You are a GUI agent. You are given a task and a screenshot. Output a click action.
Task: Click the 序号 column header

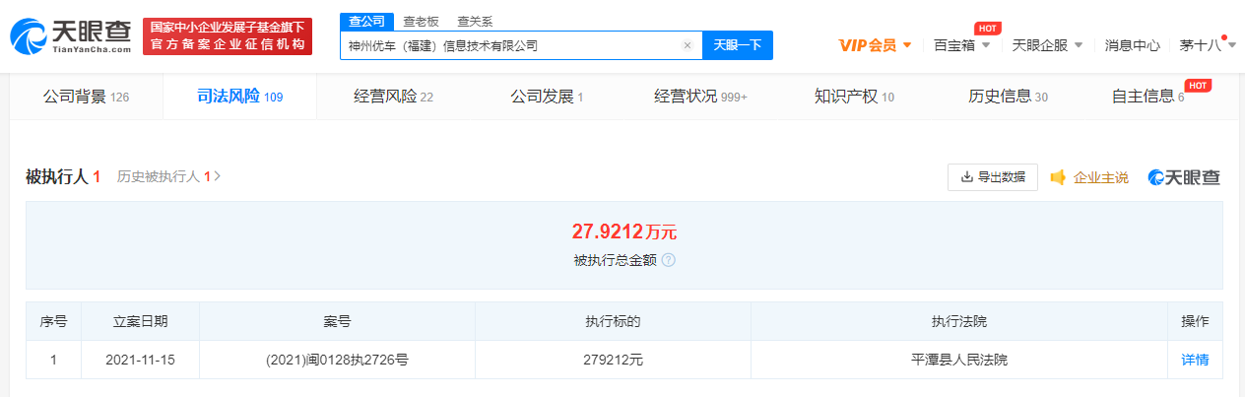tap(53, 321)
